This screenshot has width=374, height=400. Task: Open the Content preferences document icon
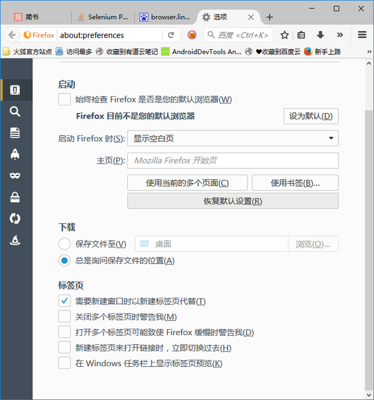pyautogui.click(x=15, y=133)
